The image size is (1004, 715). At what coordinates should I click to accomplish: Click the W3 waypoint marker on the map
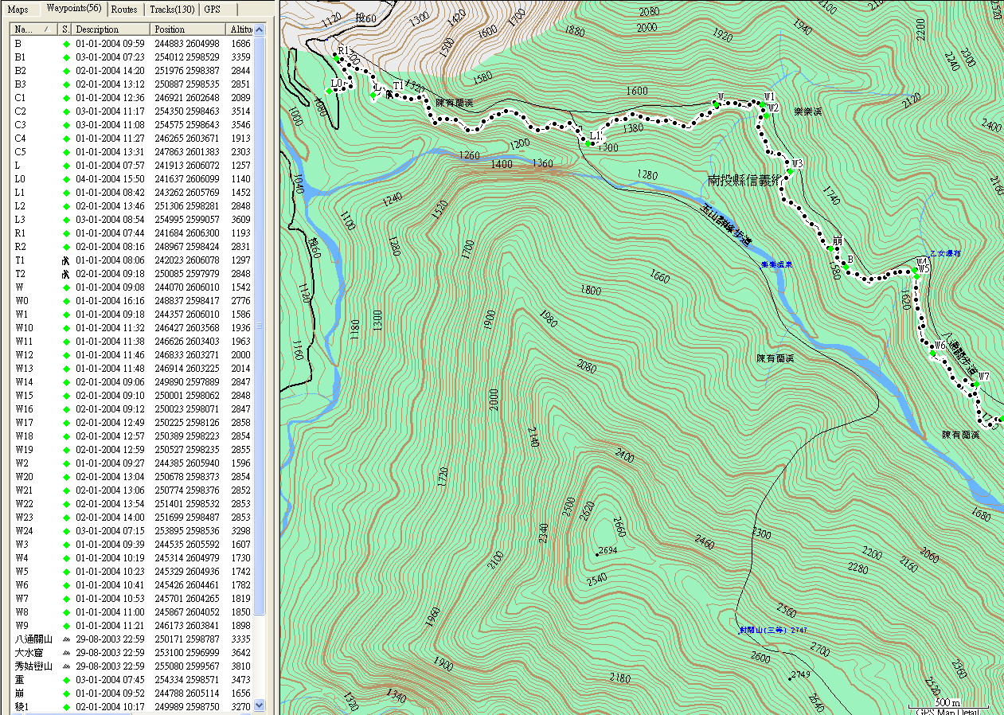[790, 171]
